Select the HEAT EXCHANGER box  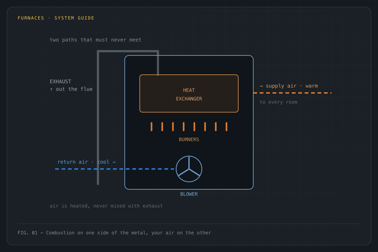click(x=189, y=93)
